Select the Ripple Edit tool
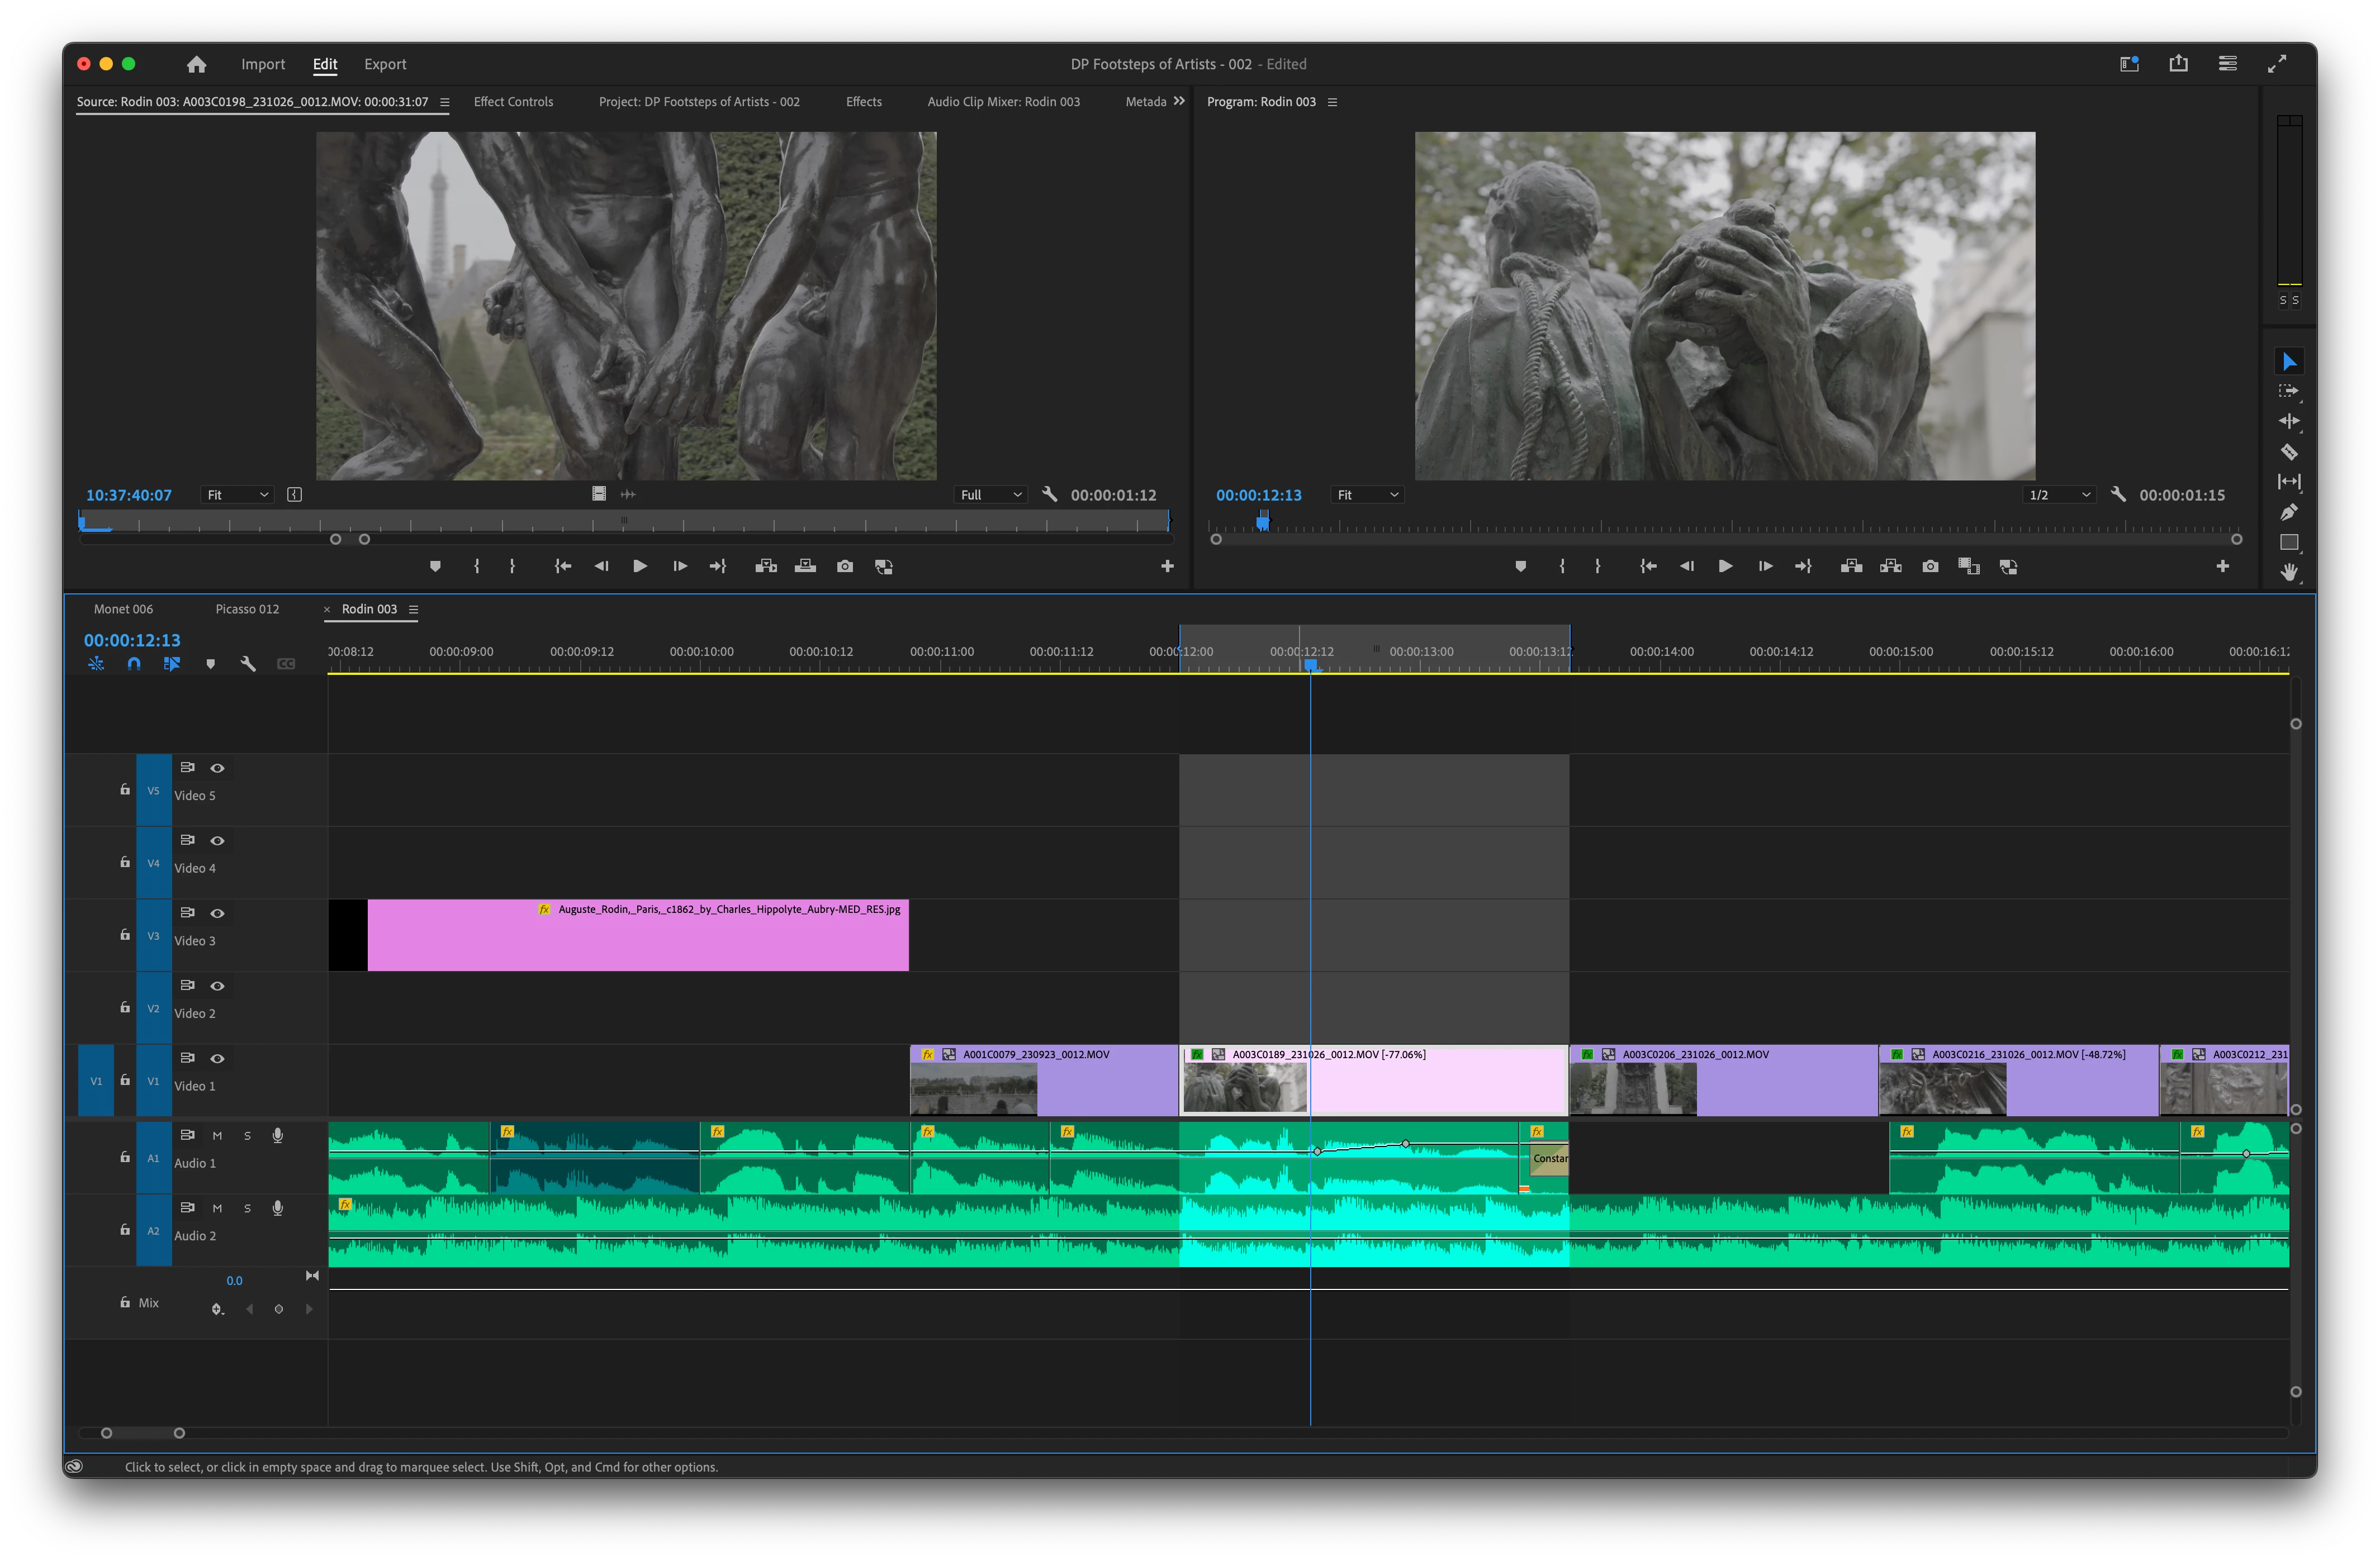This screenshot has width=2380, height=1561. coord(2288,422)
